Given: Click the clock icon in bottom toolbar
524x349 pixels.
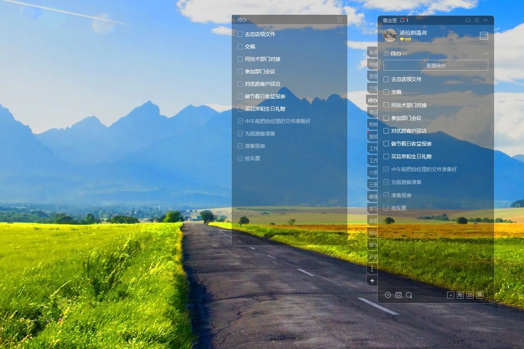Looking at the screenshot, I should click(x=388, y=295).
